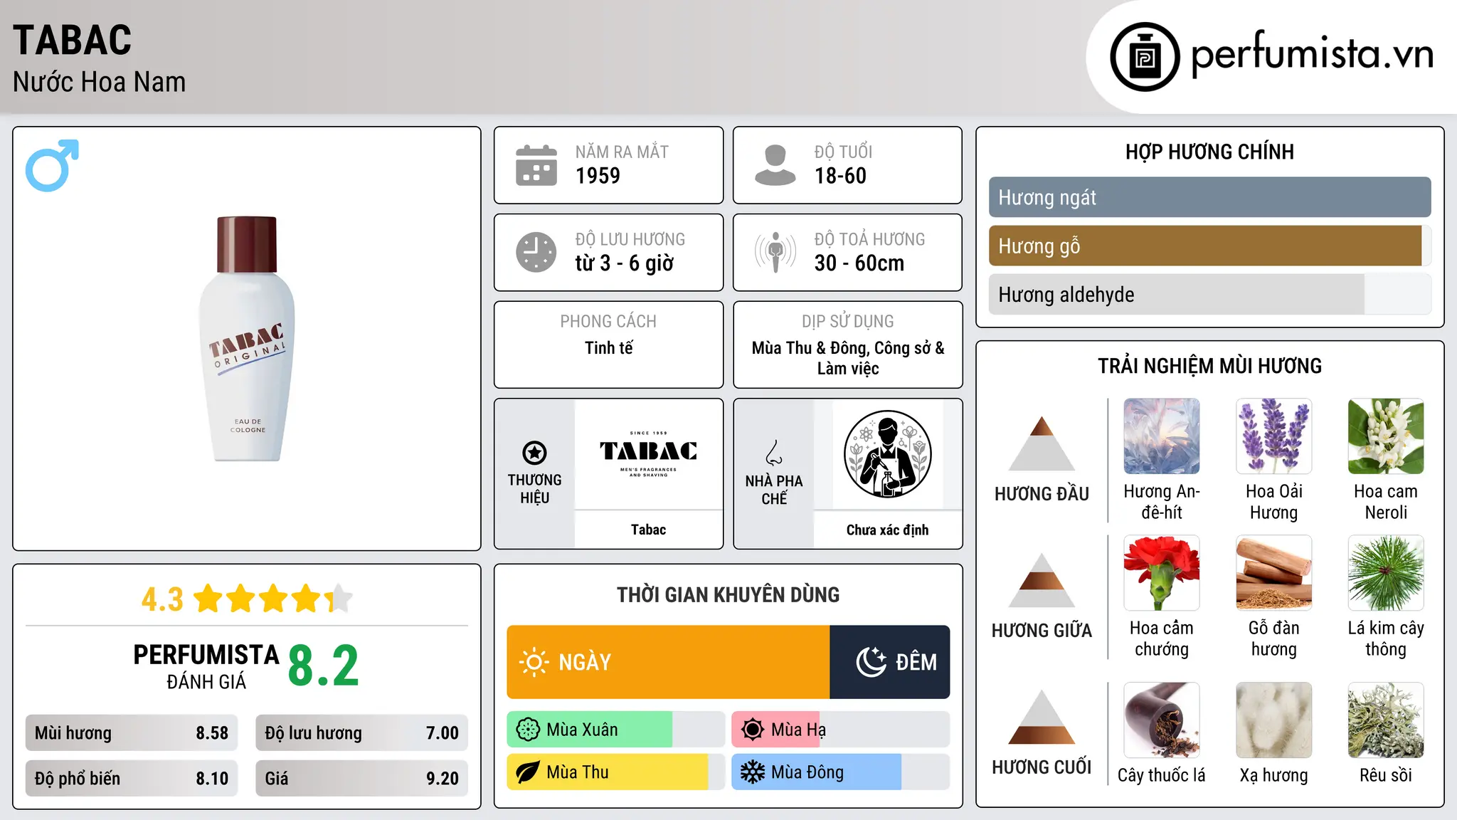This screenshot has height=820, width=1457.
Task: Click the moon icon in the Đêm bar
Action: pos(871,662)
